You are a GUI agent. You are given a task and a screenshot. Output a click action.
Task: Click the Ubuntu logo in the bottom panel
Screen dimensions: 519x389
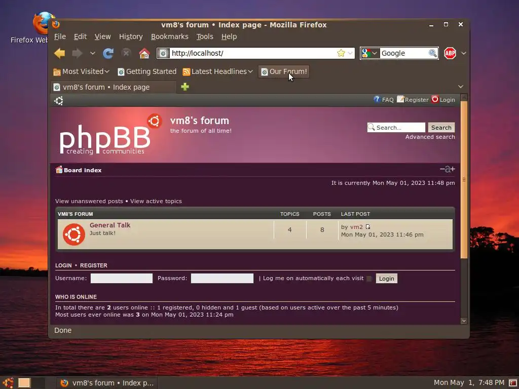[8, 383]
